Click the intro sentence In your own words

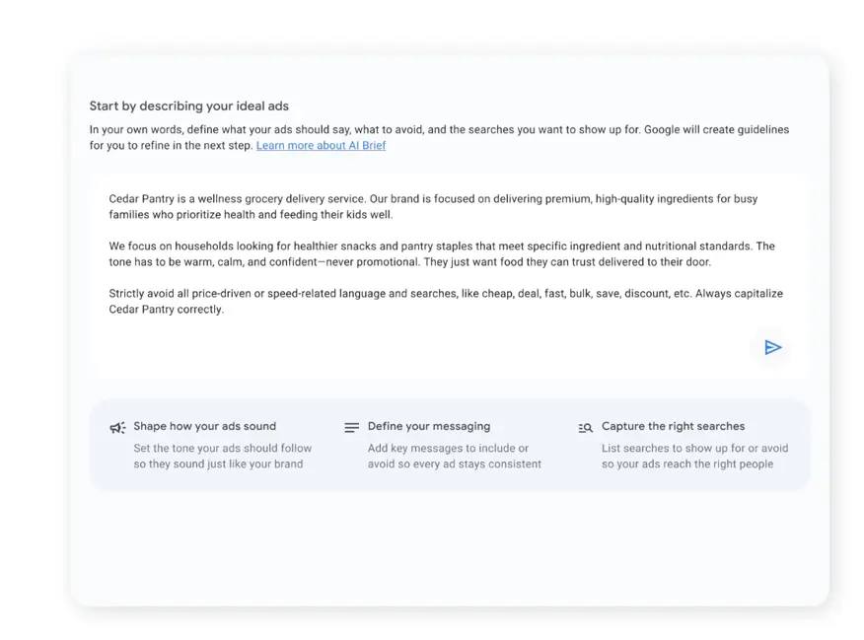[439, 137]
